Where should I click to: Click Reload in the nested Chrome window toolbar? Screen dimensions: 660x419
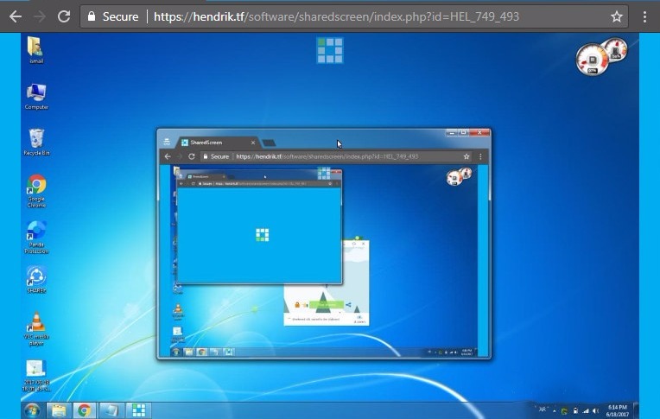click(191, 156)
